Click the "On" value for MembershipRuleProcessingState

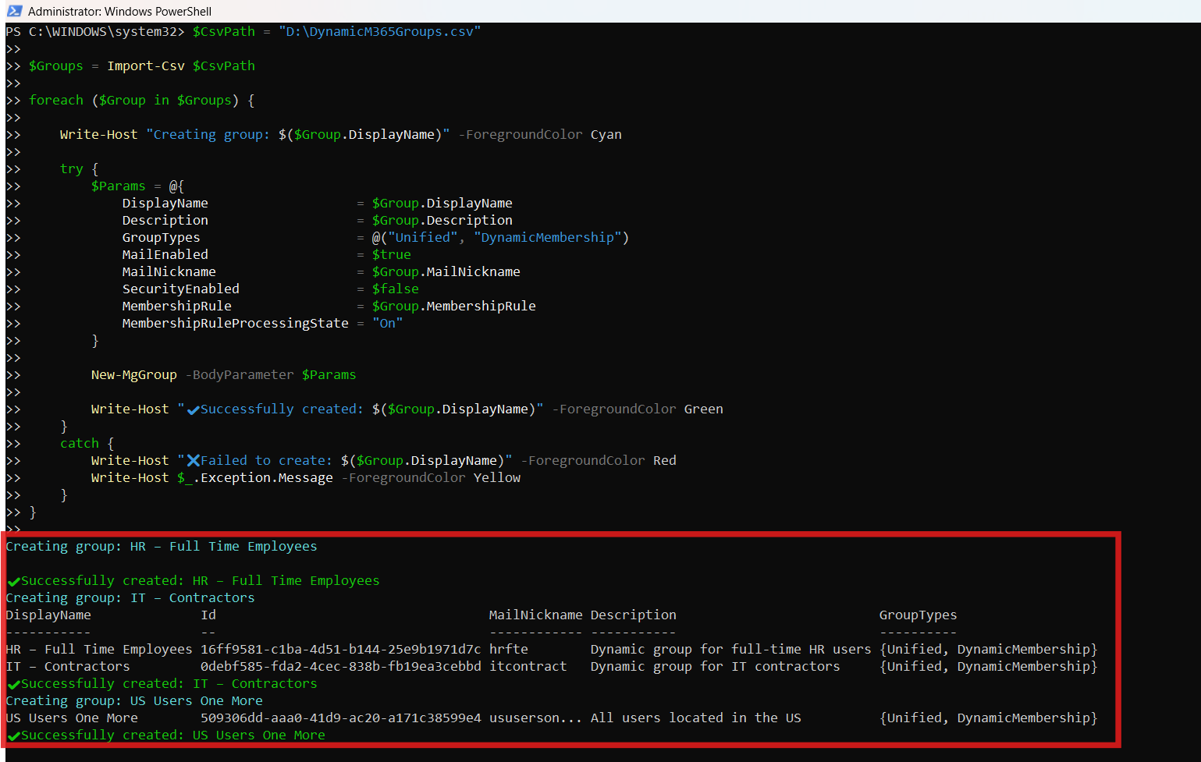coord(387,324)
